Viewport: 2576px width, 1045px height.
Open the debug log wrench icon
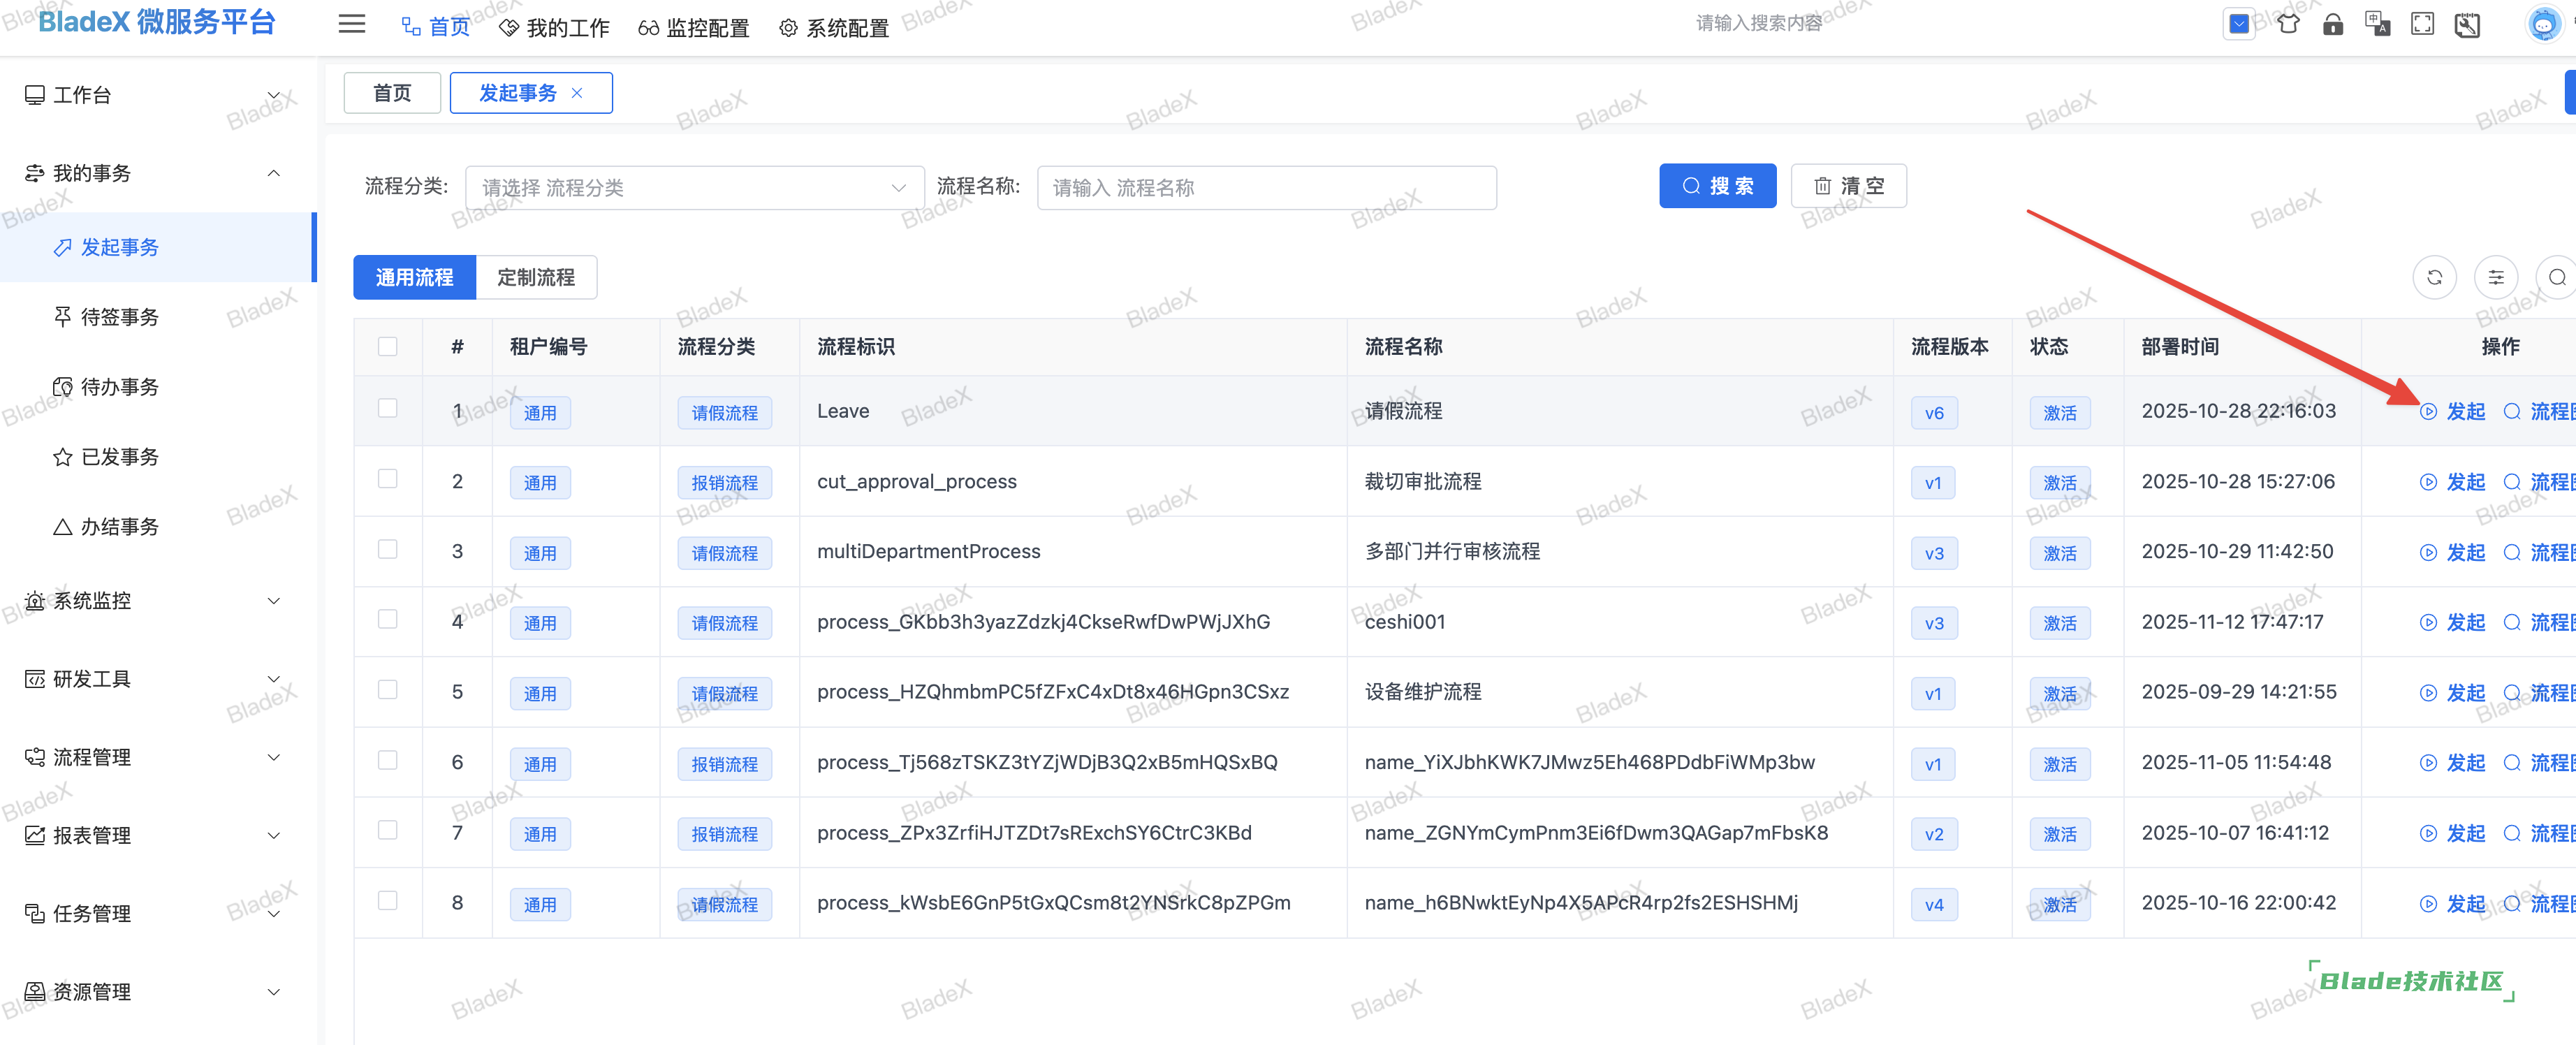point(2467,24)
